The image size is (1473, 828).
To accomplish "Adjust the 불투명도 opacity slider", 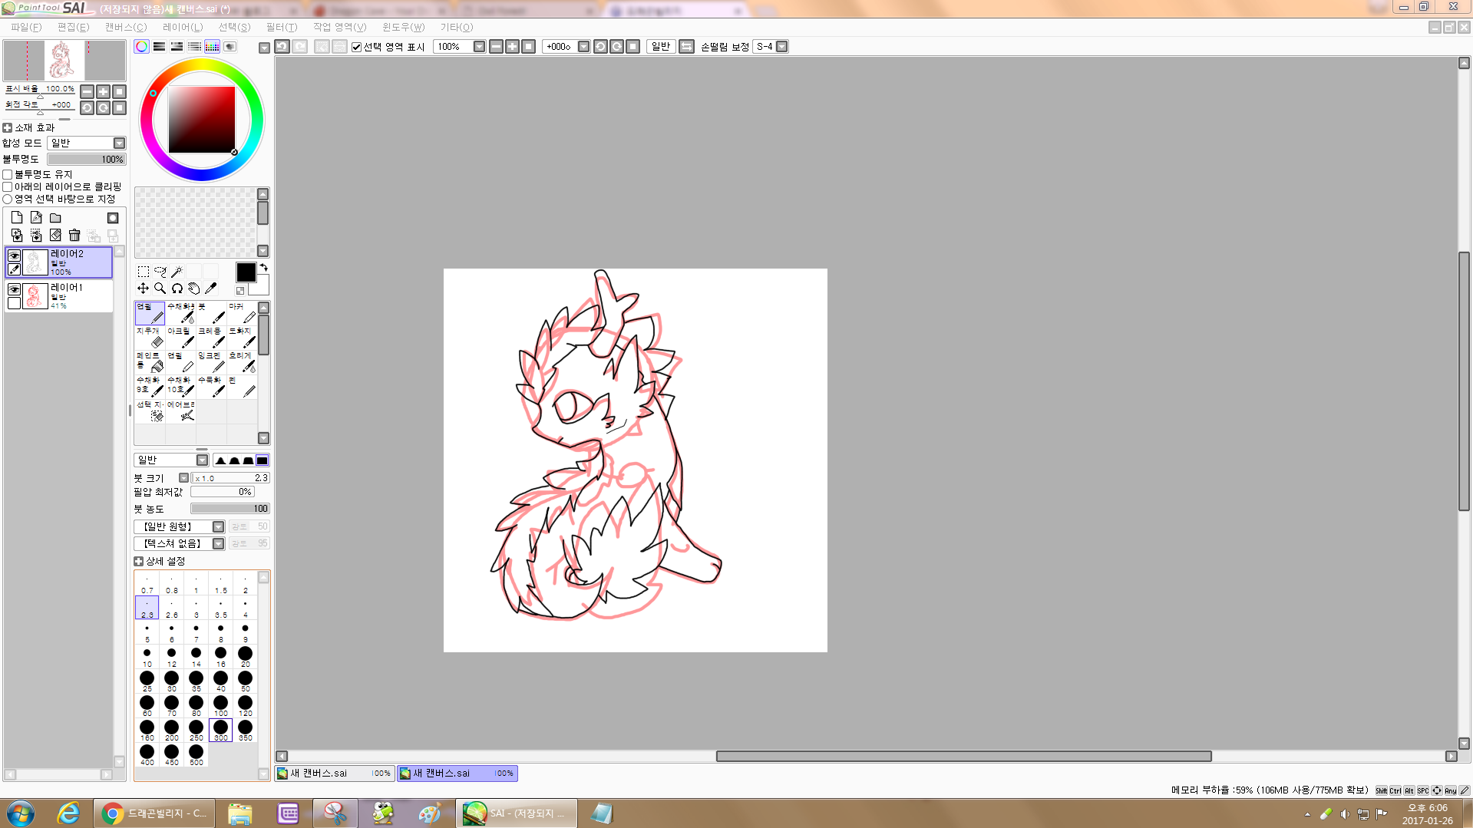I will click(86, 160).
